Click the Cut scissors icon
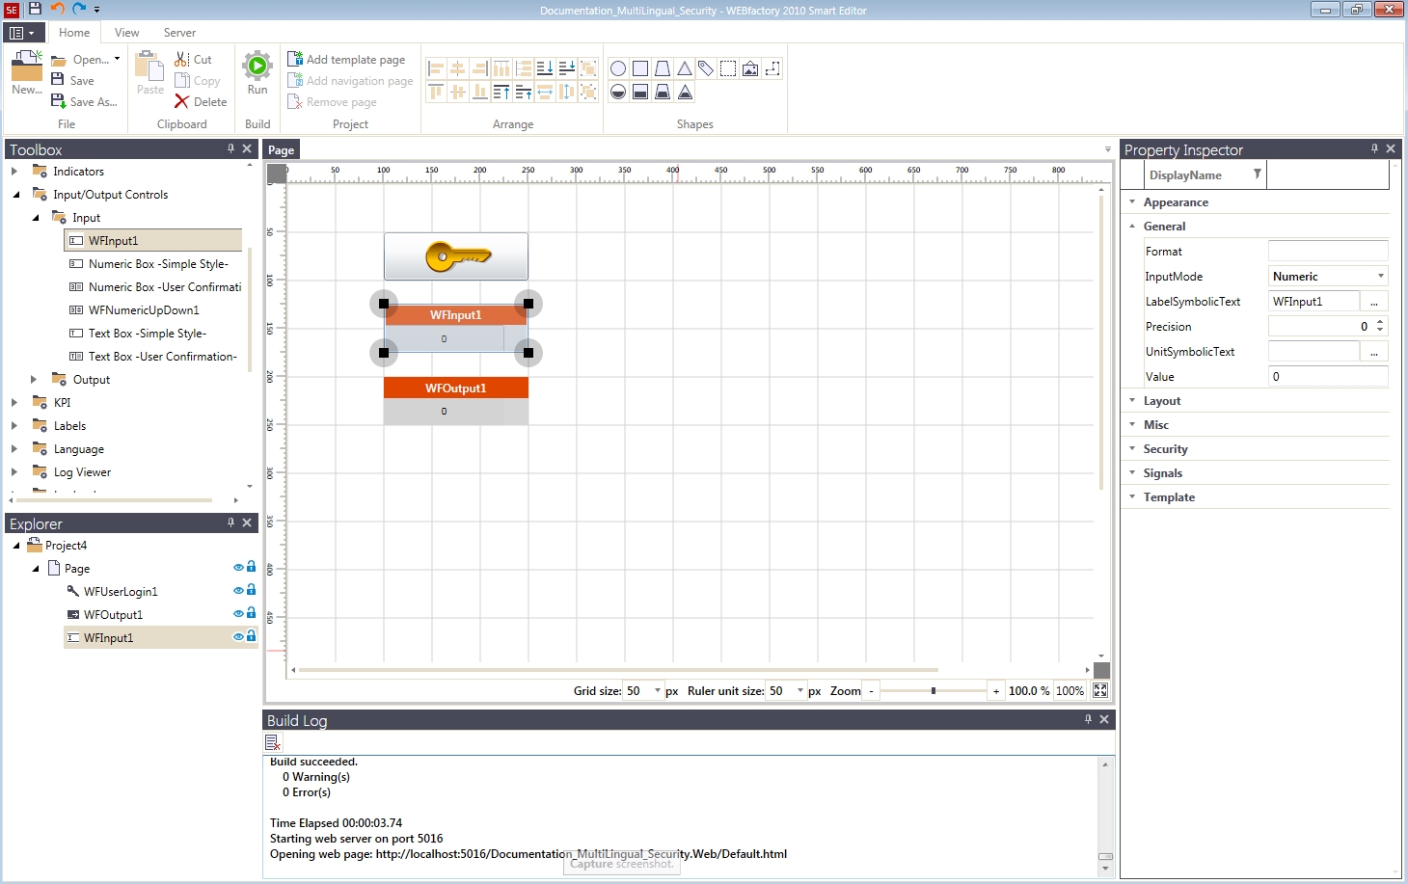Screen dimensions: 1408x884 pyautogui.click(x=181, y=60)
